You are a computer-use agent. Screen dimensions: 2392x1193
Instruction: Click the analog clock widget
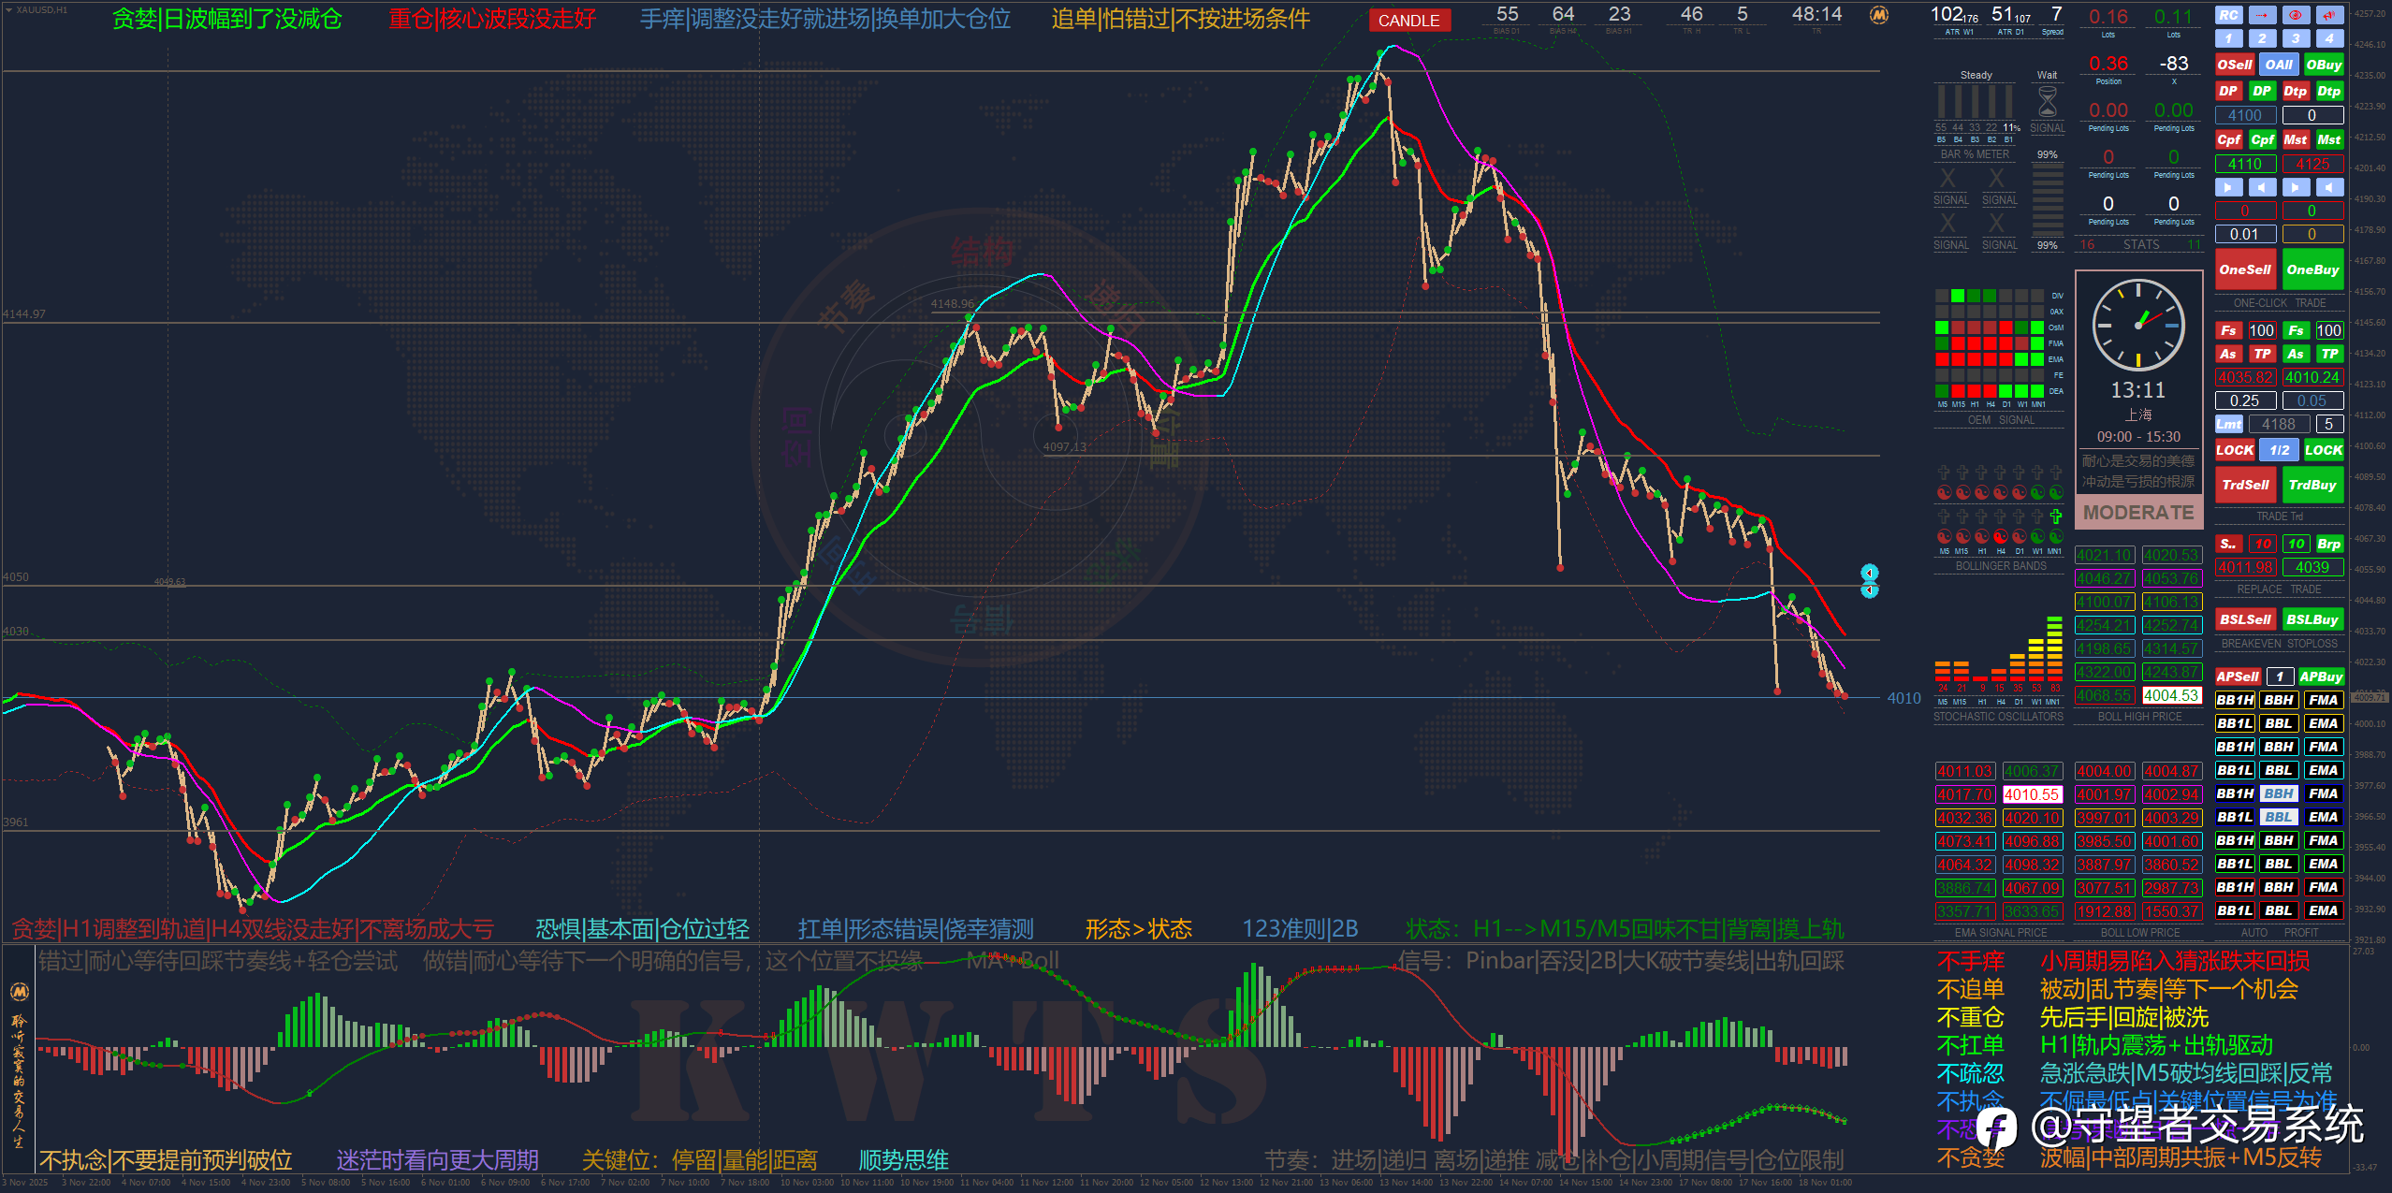coord(2138,325)
